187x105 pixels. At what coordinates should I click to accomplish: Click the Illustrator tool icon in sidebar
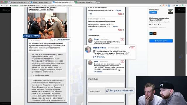(155, 34)
